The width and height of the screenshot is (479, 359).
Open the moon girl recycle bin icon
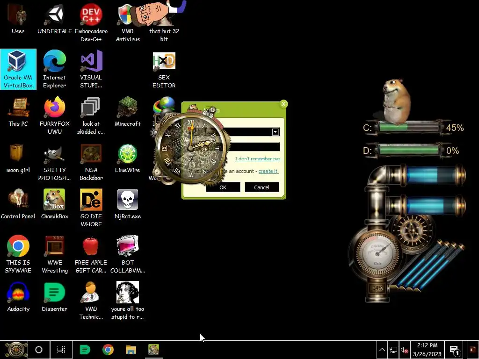[18, 158]
